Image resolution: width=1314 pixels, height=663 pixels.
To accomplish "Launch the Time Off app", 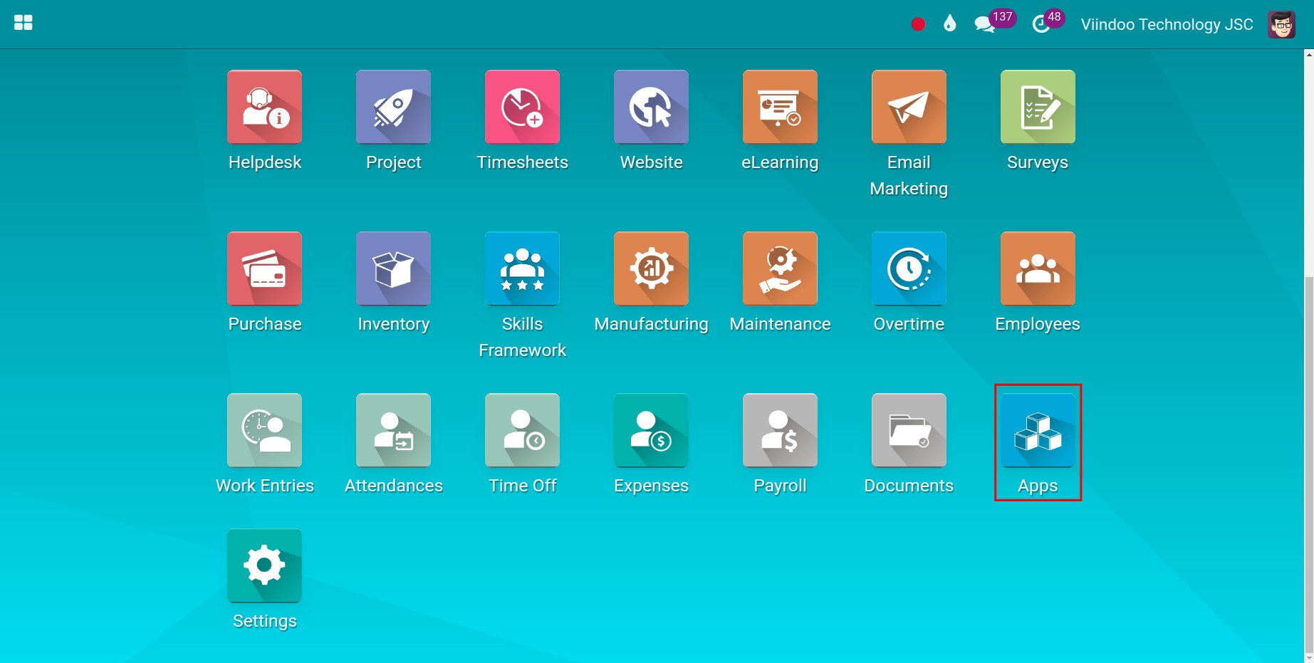I will tap(522, 430).
